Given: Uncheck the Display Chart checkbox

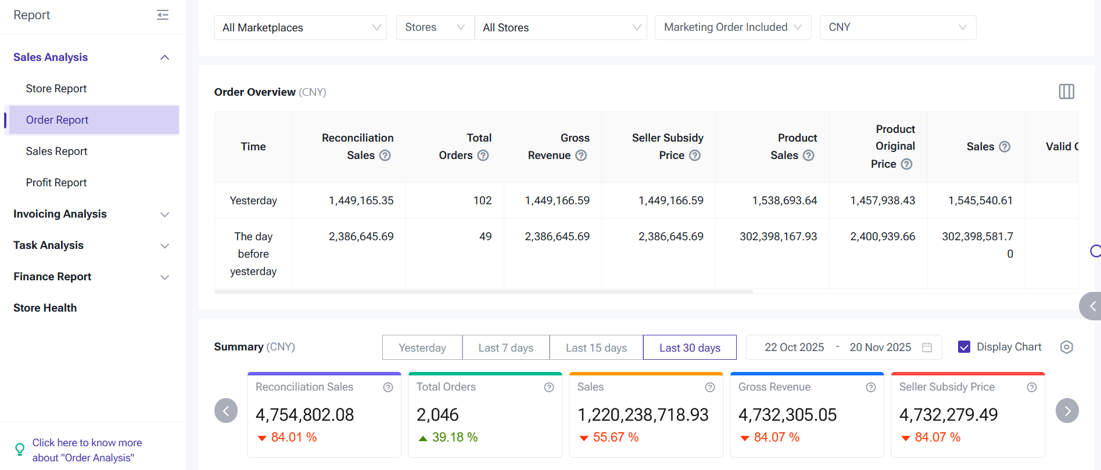Looking at the screenshot, I should [x=964, y=347].
